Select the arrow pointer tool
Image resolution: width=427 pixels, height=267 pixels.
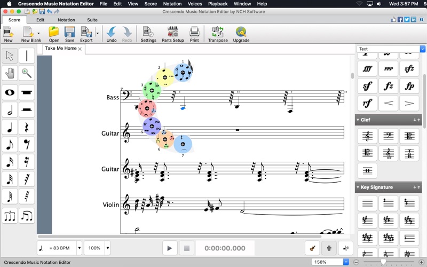pyautogui.click(x=10, y=56)
